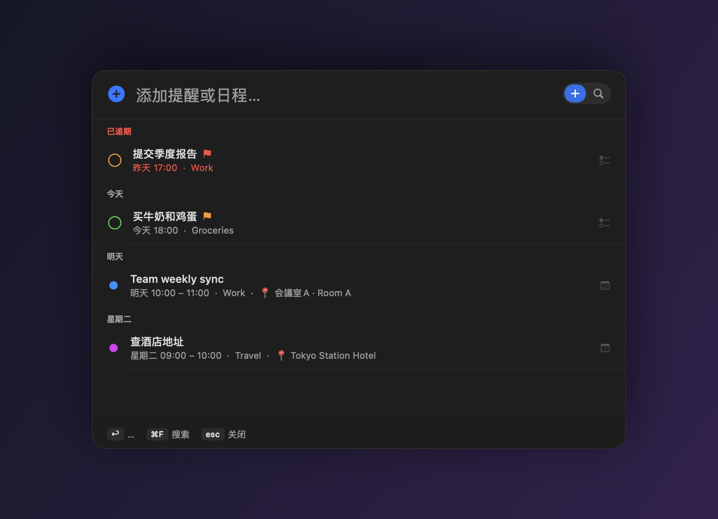
Task: Click the esc key hint in the footer
Action: (x=213, y=434)
